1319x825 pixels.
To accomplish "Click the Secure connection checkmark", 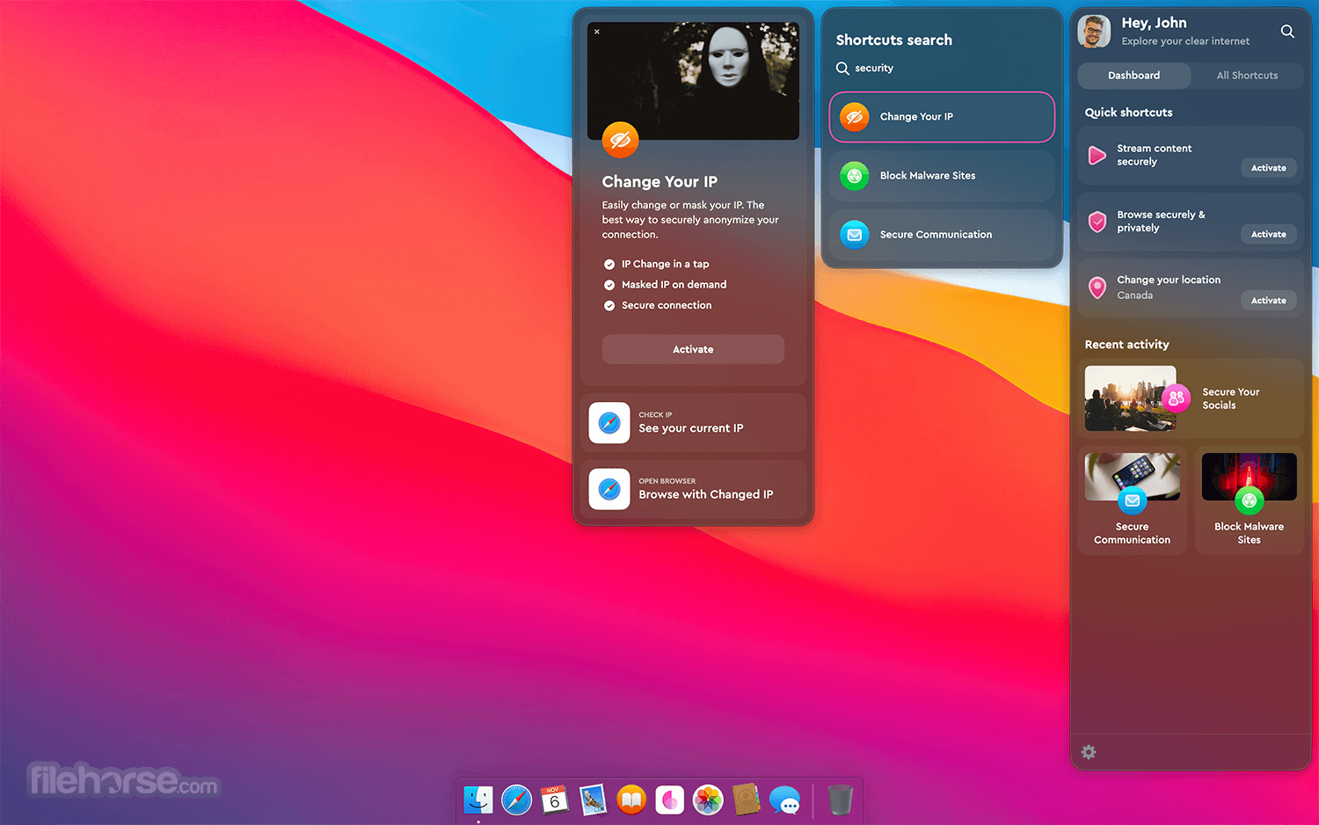I will (609, 306).
